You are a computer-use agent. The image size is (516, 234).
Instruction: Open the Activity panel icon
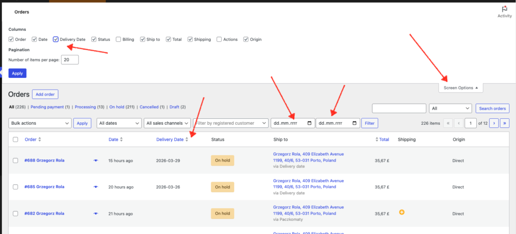[504, 10]
